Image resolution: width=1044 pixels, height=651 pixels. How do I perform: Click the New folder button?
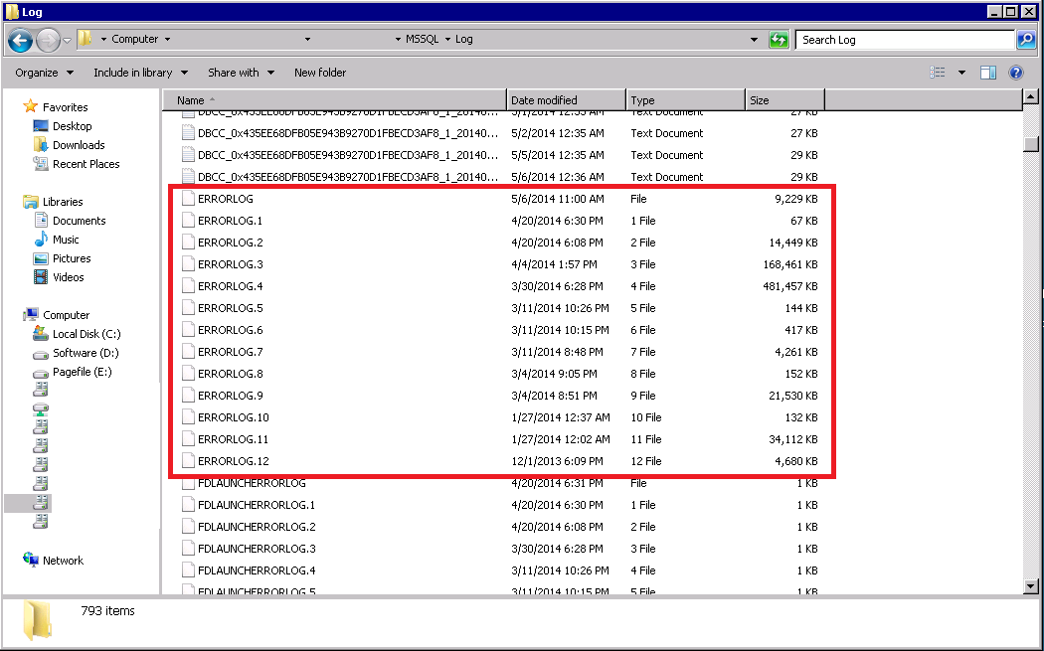[x=320, y=73]
